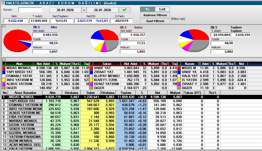Click the Satan Net Adet column header
The height and width of the screenshot is (151, 262).
[130, 64]
